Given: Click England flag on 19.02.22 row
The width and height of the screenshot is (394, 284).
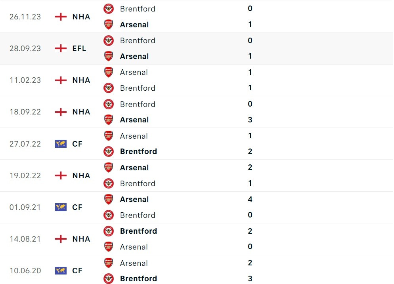Looking at the screenshot, I should pyautogui.click(x=61, y=175).
